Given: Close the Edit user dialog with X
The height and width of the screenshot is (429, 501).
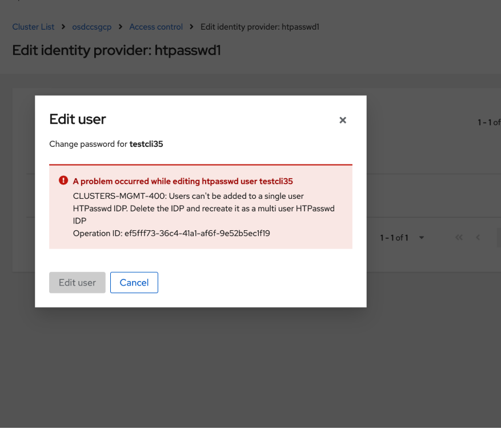Looking at the screenshot, I should 343,120.
